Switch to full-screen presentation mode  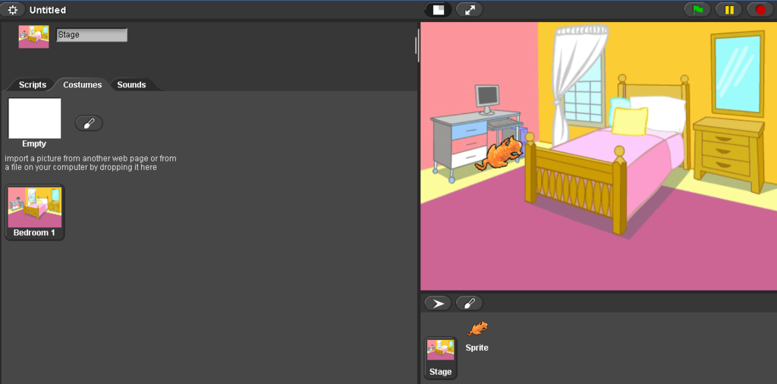point(469,10)
